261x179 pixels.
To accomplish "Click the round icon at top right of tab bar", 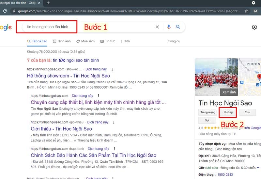I will (253, 3).
